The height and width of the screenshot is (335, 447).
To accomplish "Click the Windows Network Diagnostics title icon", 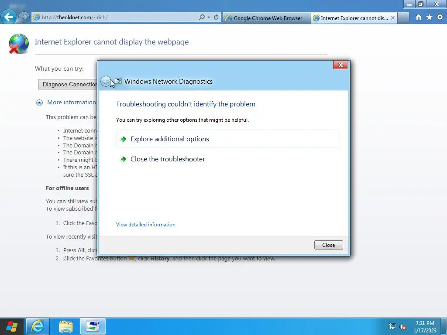I will coord(118,81).
